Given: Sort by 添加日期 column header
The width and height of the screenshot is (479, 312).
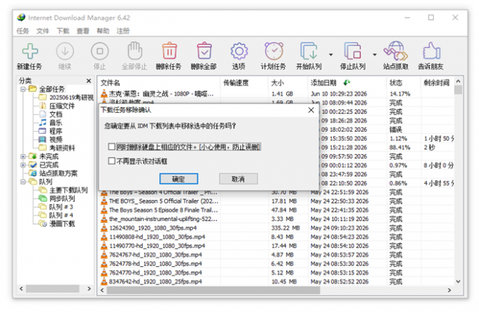Looking at the screenshot, I should click(347, 82).
